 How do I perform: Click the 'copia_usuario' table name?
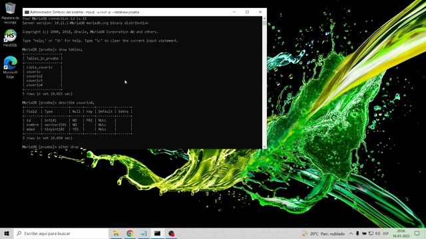click(x=40, y=67)
